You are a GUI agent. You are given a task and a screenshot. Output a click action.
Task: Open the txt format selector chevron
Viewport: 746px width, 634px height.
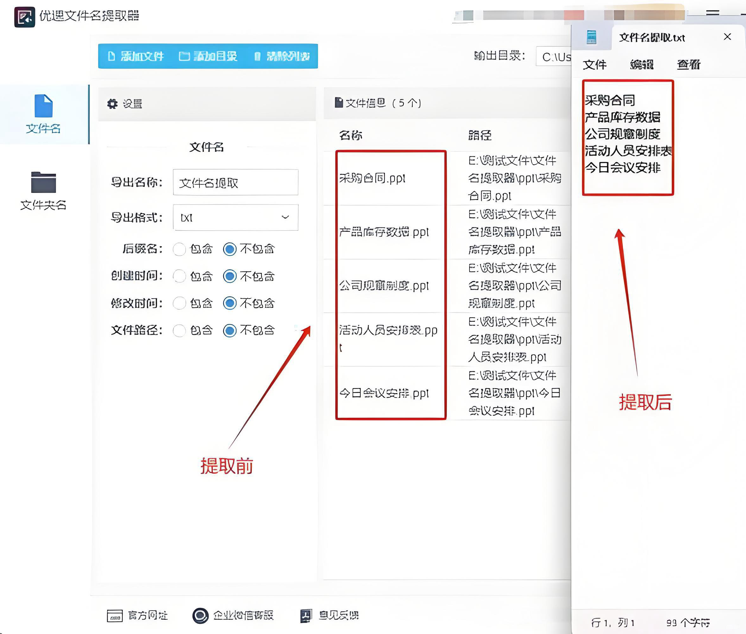[x=285, y=217]
